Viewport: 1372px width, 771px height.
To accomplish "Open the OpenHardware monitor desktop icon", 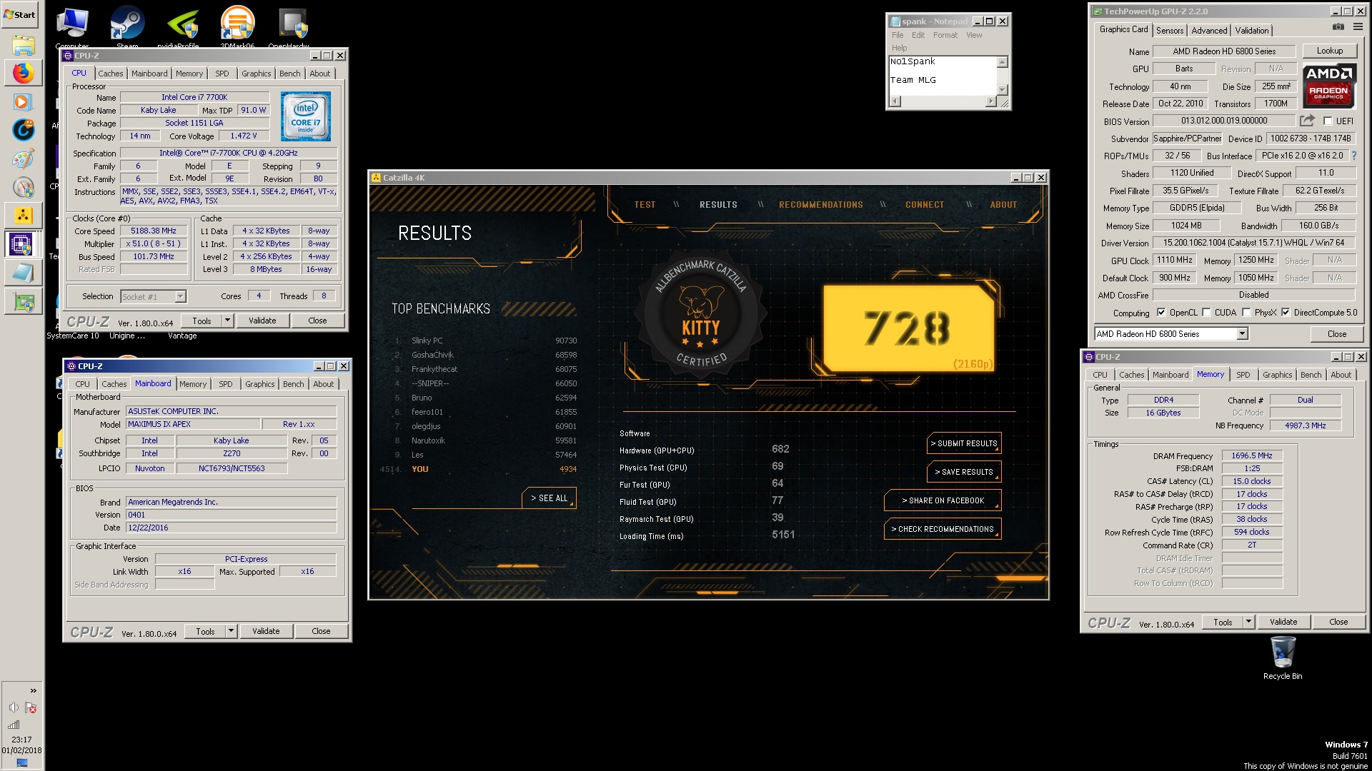I will coord(293,29).
